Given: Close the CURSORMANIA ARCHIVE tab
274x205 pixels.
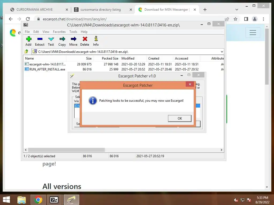Looking at the screenshot, I should [x=67, y=10].
